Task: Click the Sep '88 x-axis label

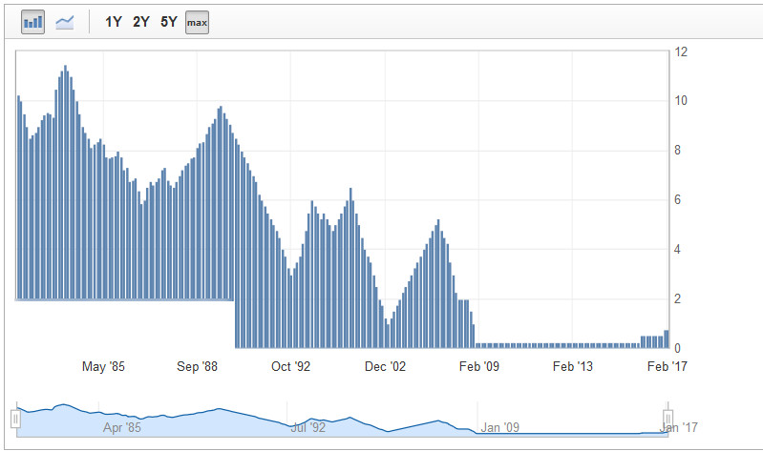Action: coord(198,366)
